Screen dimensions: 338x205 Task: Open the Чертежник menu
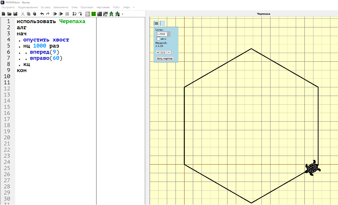(103, 7)
